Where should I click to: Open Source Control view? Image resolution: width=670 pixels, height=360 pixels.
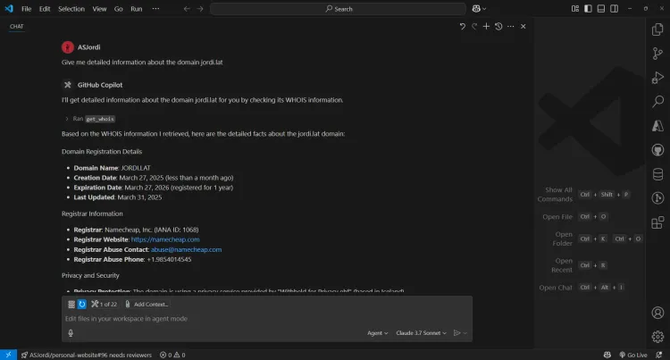coord(657,54)
